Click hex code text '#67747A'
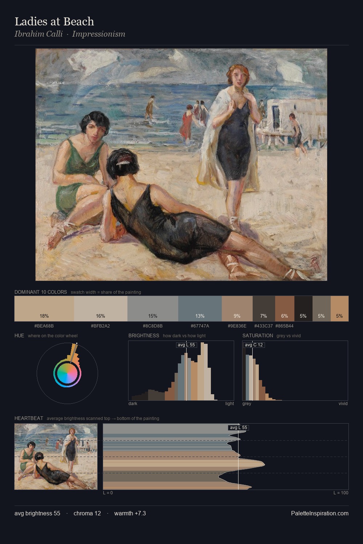Screen dimensions: 363x544 [x=200, y=326]
